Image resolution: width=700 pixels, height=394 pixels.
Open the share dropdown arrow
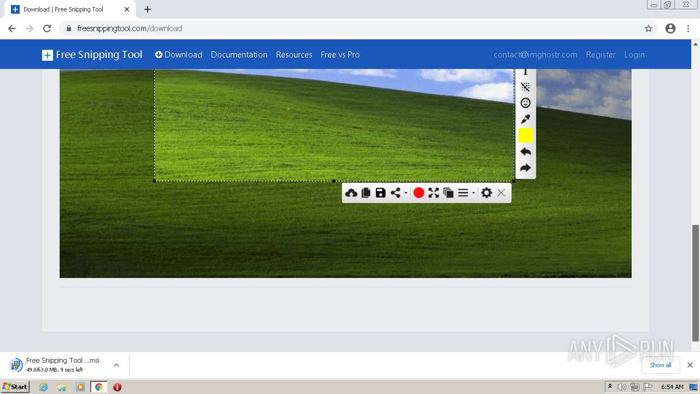click(406, 193)
